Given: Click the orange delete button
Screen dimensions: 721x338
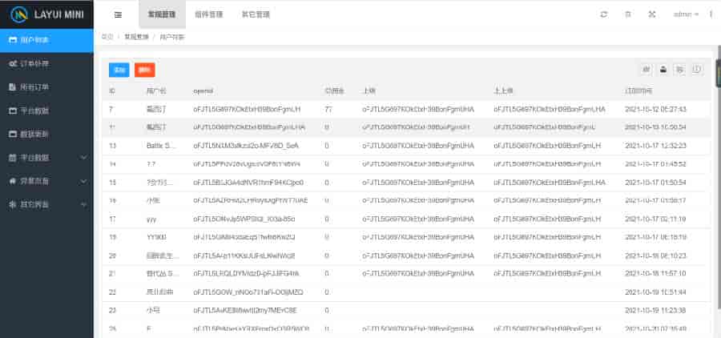Looking at the screenshot, I should click(x=145, y=70).
